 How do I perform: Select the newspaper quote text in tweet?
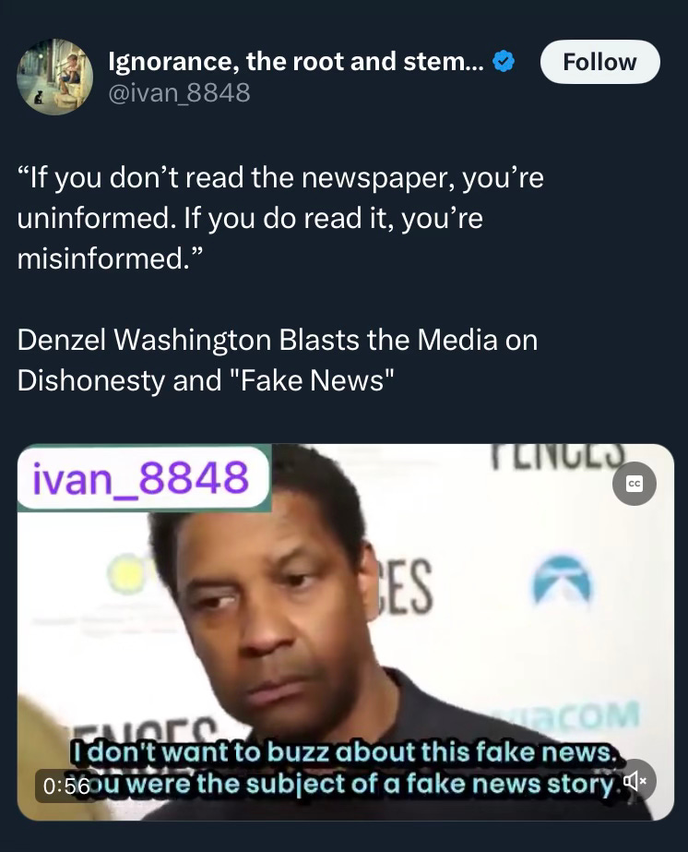pyautogui.click(x=280, y=218)
